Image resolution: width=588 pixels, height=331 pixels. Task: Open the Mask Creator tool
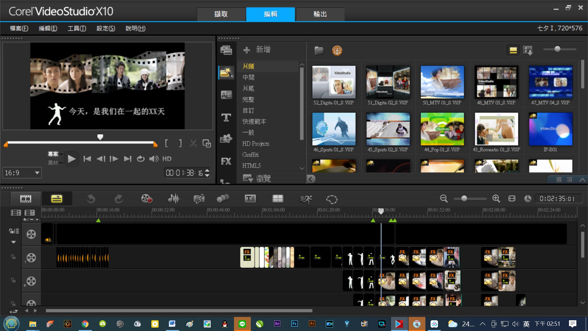click(x=332, y=199)
